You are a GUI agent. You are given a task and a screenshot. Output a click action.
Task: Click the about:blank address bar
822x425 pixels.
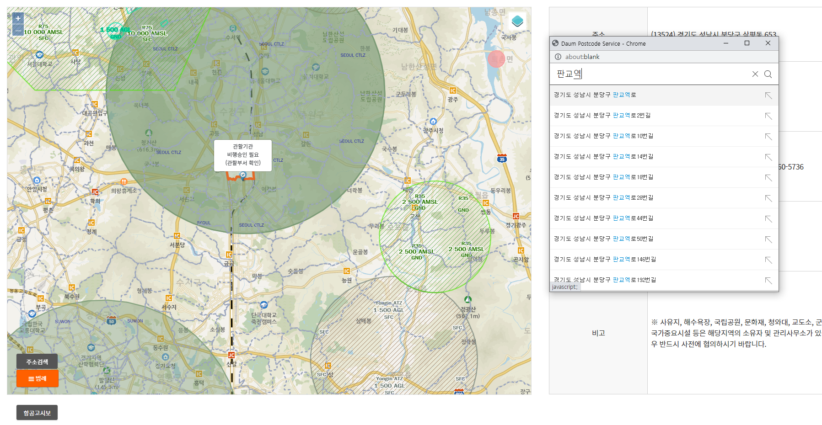582,57
